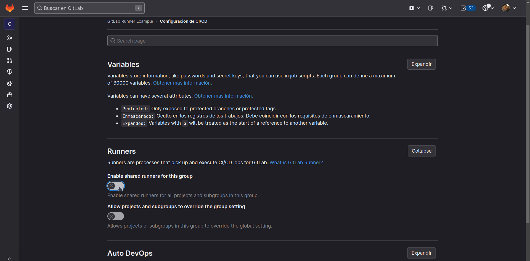
Task: Open GitLab Runner Example breadcrumb
Action: coord(130,21)
